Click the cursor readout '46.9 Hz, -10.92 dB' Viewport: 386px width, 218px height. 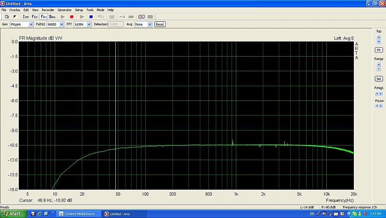click(54, 200)
